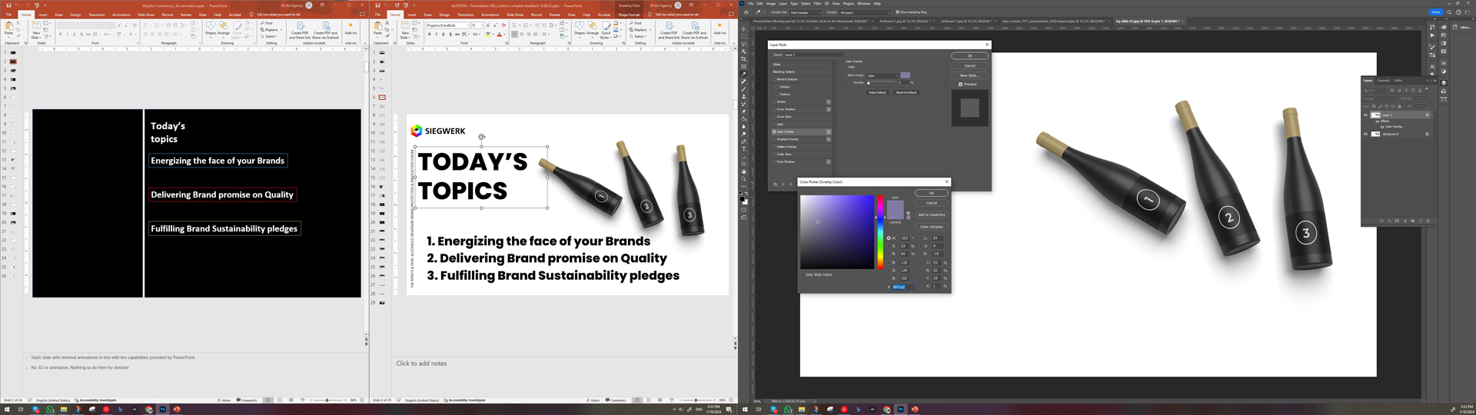Click the Photoshop search icon beside Share
This screenshot has width=1476, height=415.
point(1449,12)
